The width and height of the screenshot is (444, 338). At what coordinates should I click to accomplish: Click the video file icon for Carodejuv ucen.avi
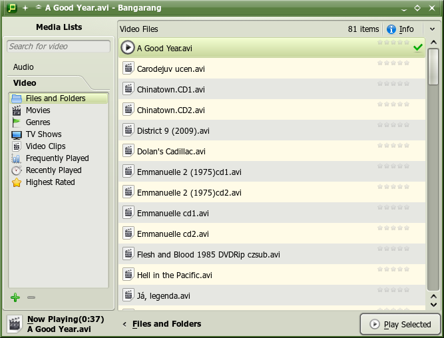(128, 69)
